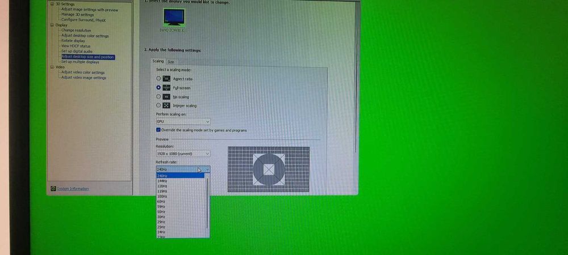The height and width of the screenshot is (255, 568).
Task: Choose 60Hz in the refresh rate list
Action: (181, 201)
